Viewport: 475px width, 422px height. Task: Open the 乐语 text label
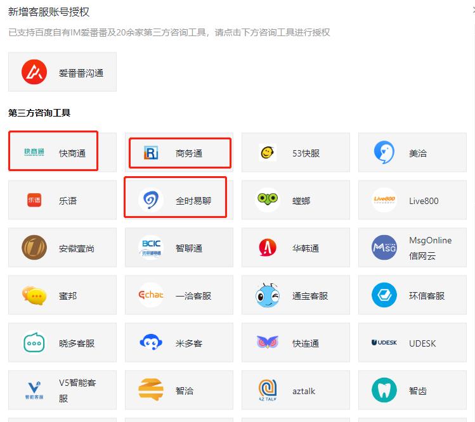coord(68,201)
